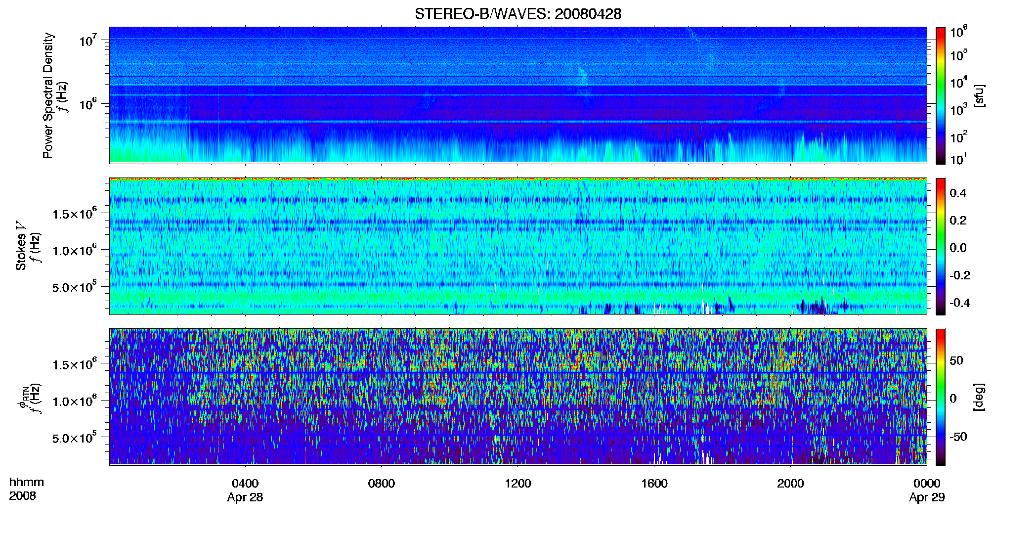The image size is (1036, 534).
Task: Click the 0400 time tick label
Action: pos(245,484)
